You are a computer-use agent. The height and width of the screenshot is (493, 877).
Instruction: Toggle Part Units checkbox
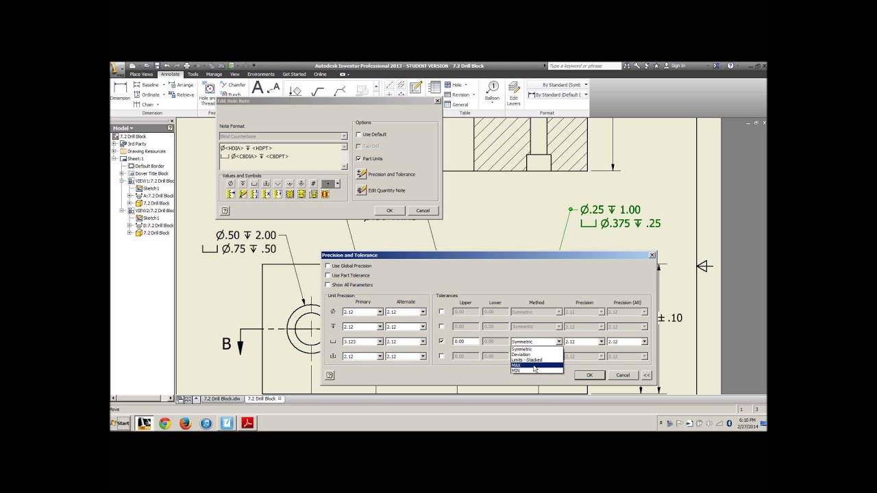click(x=358, y=158)
